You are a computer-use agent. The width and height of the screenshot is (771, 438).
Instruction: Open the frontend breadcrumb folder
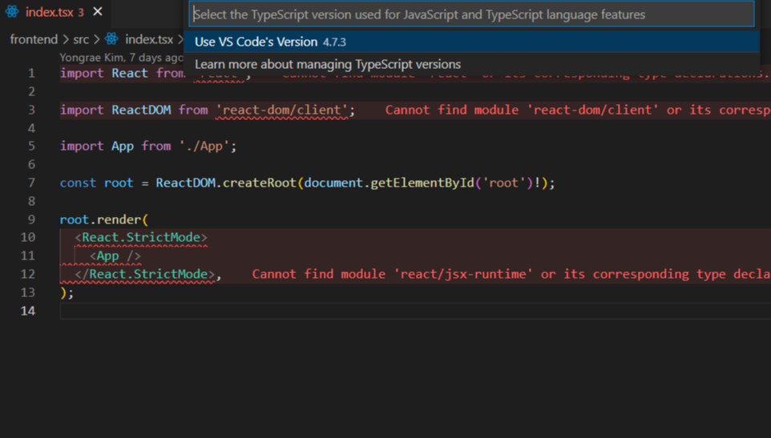click(34, 39)
